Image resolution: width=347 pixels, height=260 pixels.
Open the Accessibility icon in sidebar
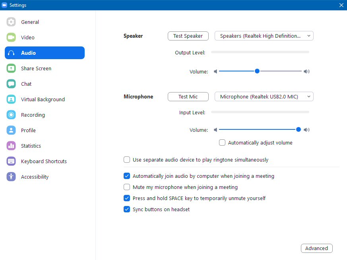11,177
